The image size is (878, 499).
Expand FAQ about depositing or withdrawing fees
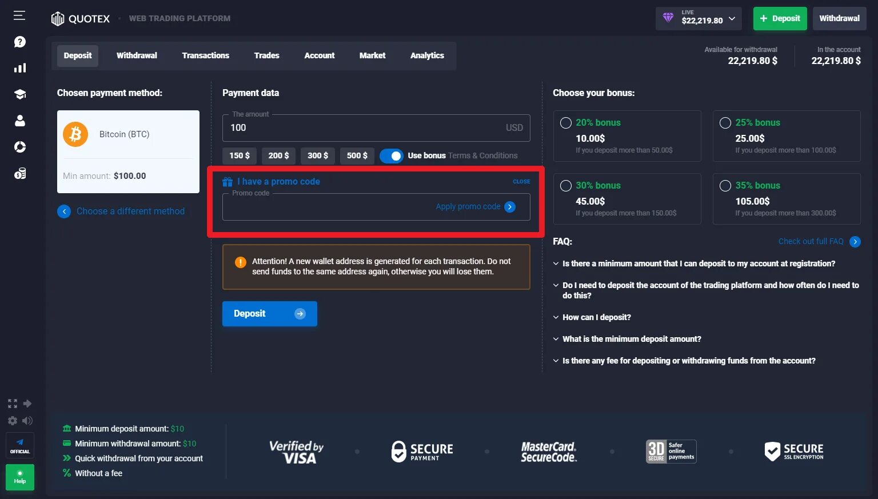tap(684, 361)
